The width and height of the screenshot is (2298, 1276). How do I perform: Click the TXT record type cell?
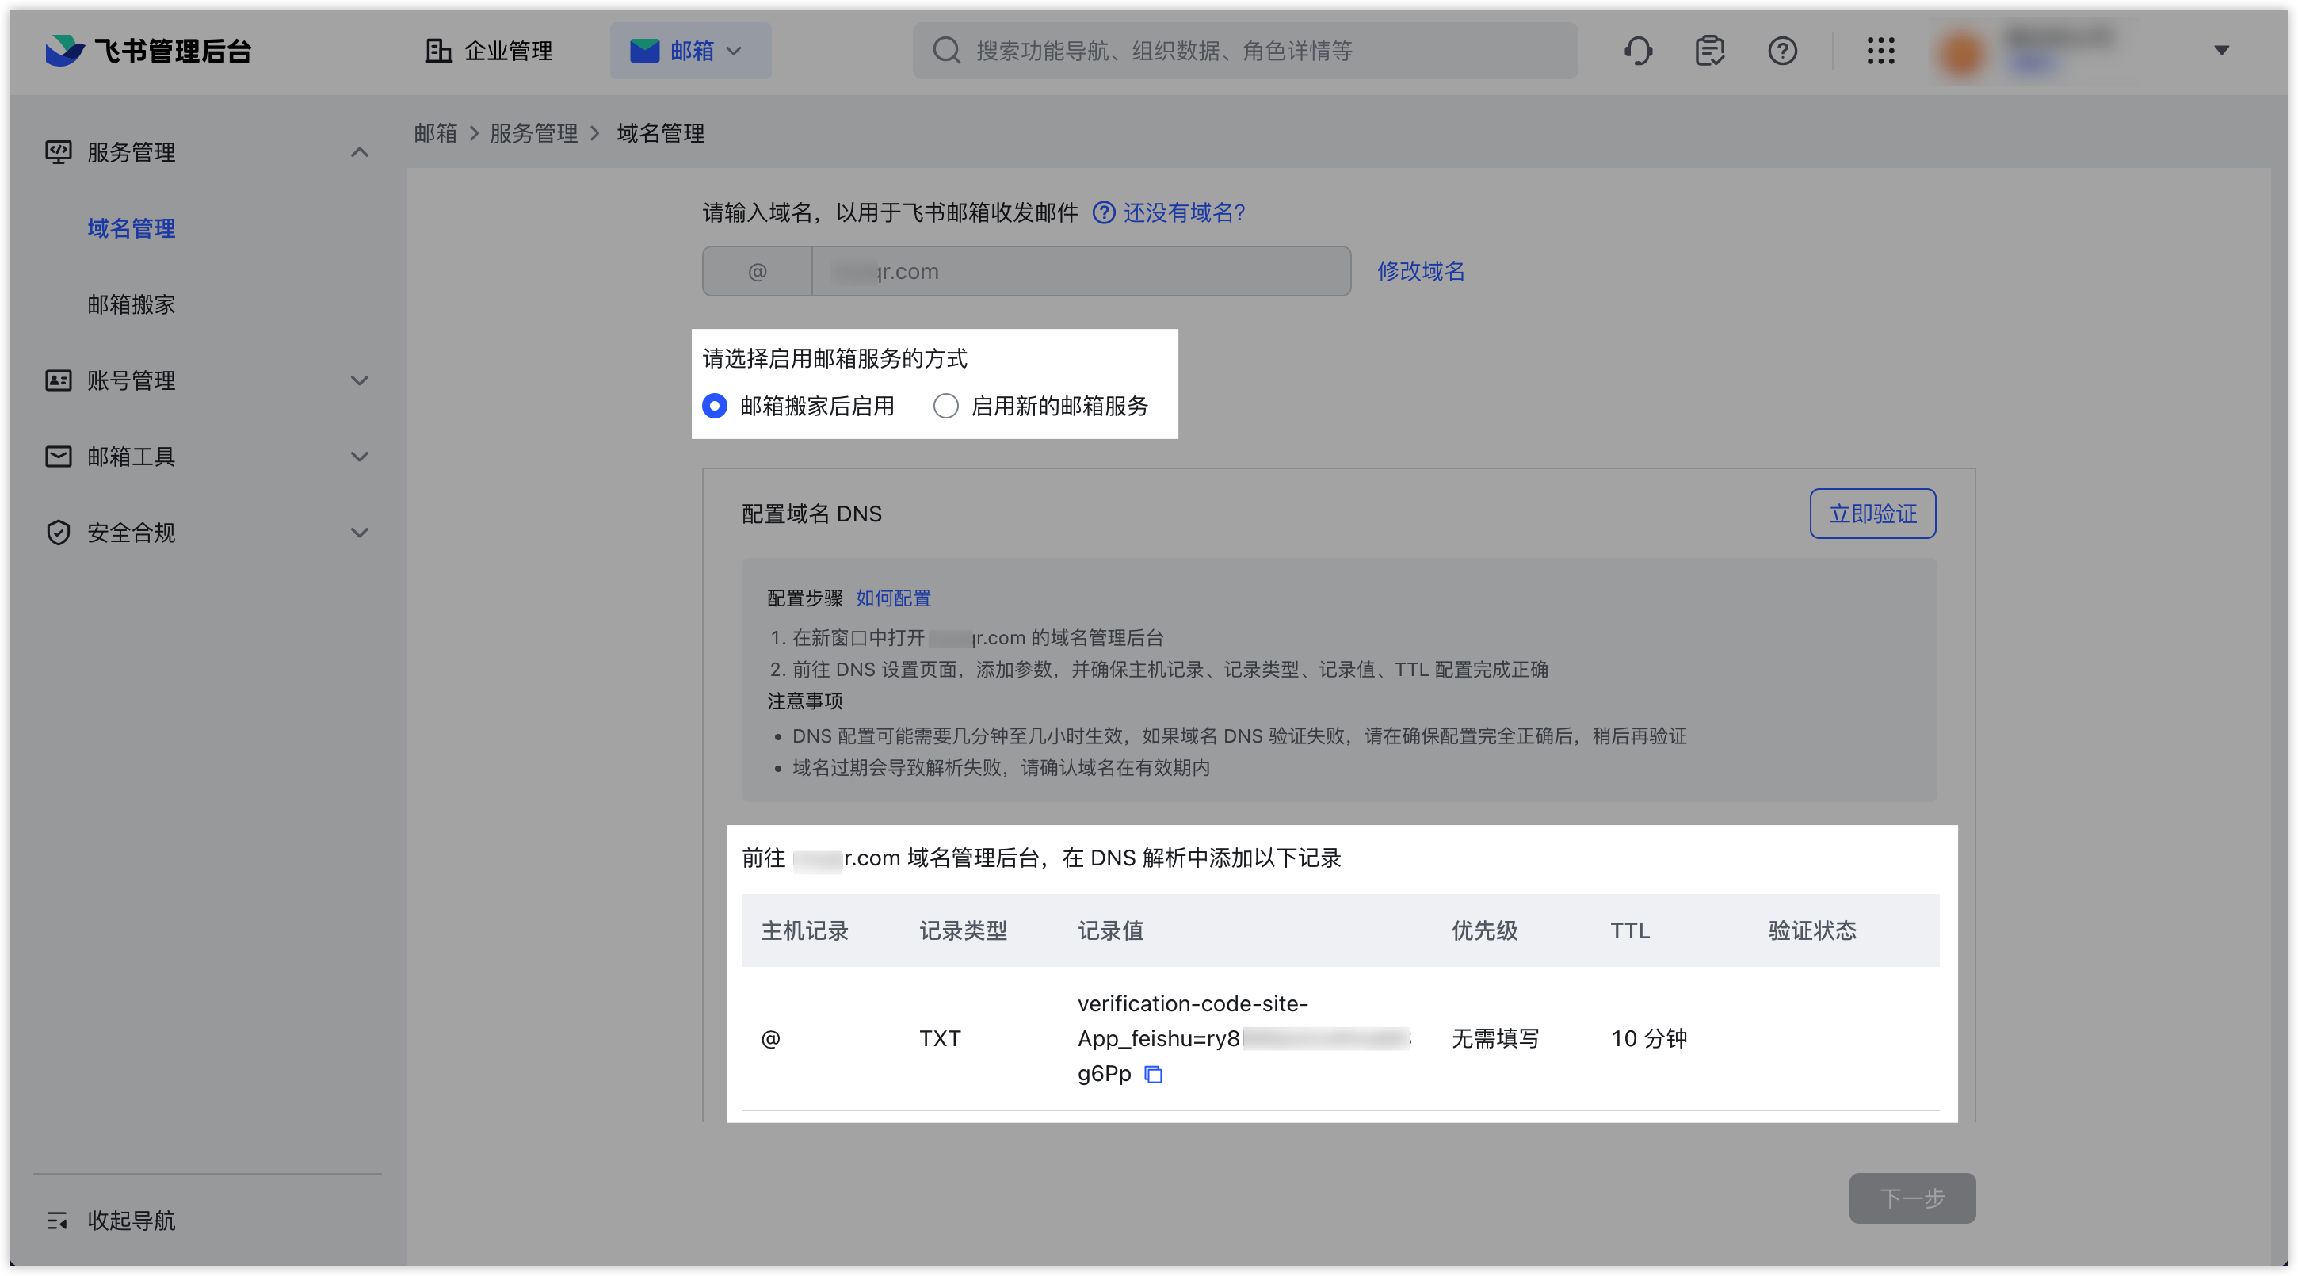941,1037
